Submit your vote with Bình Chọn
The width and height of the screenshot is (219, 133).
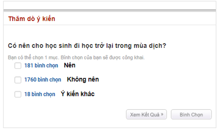pyautogui.click(x=191, y=114)
